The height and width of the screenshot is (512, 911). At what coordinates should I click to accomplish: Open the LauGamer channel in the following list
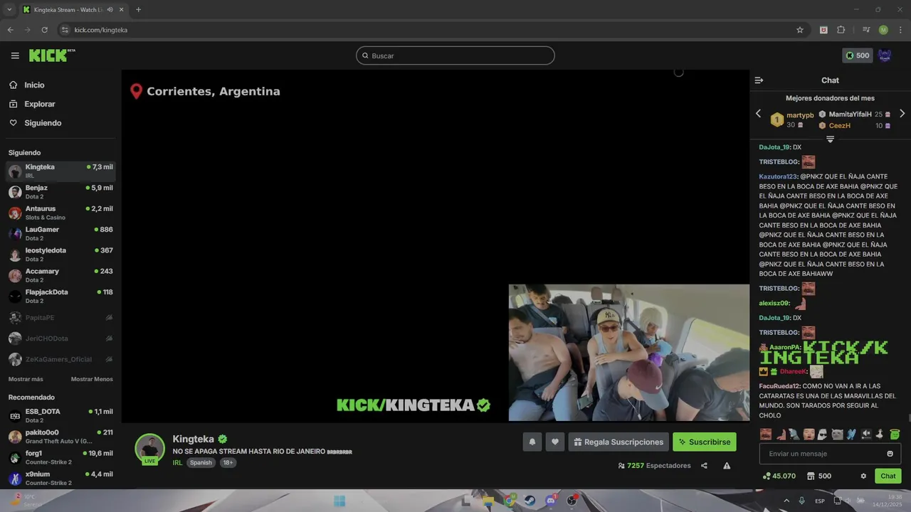point(60,234)
